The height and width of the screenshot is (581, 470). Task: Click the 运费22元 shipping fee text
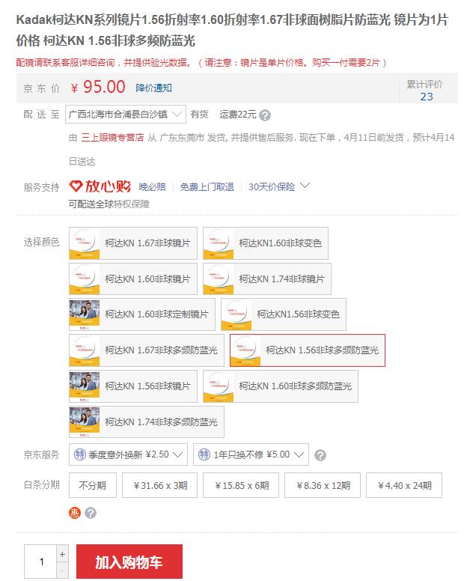click(238, 115)
